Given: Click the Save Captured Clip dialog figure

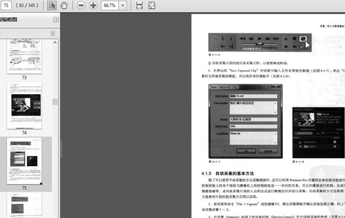Looking at the screenshot, I should point(246,121).
